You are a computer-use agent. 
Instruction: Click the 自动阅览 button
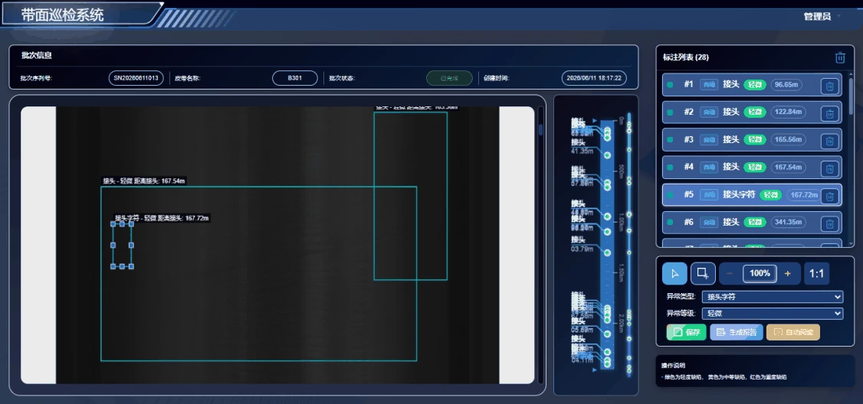(793, 332)
